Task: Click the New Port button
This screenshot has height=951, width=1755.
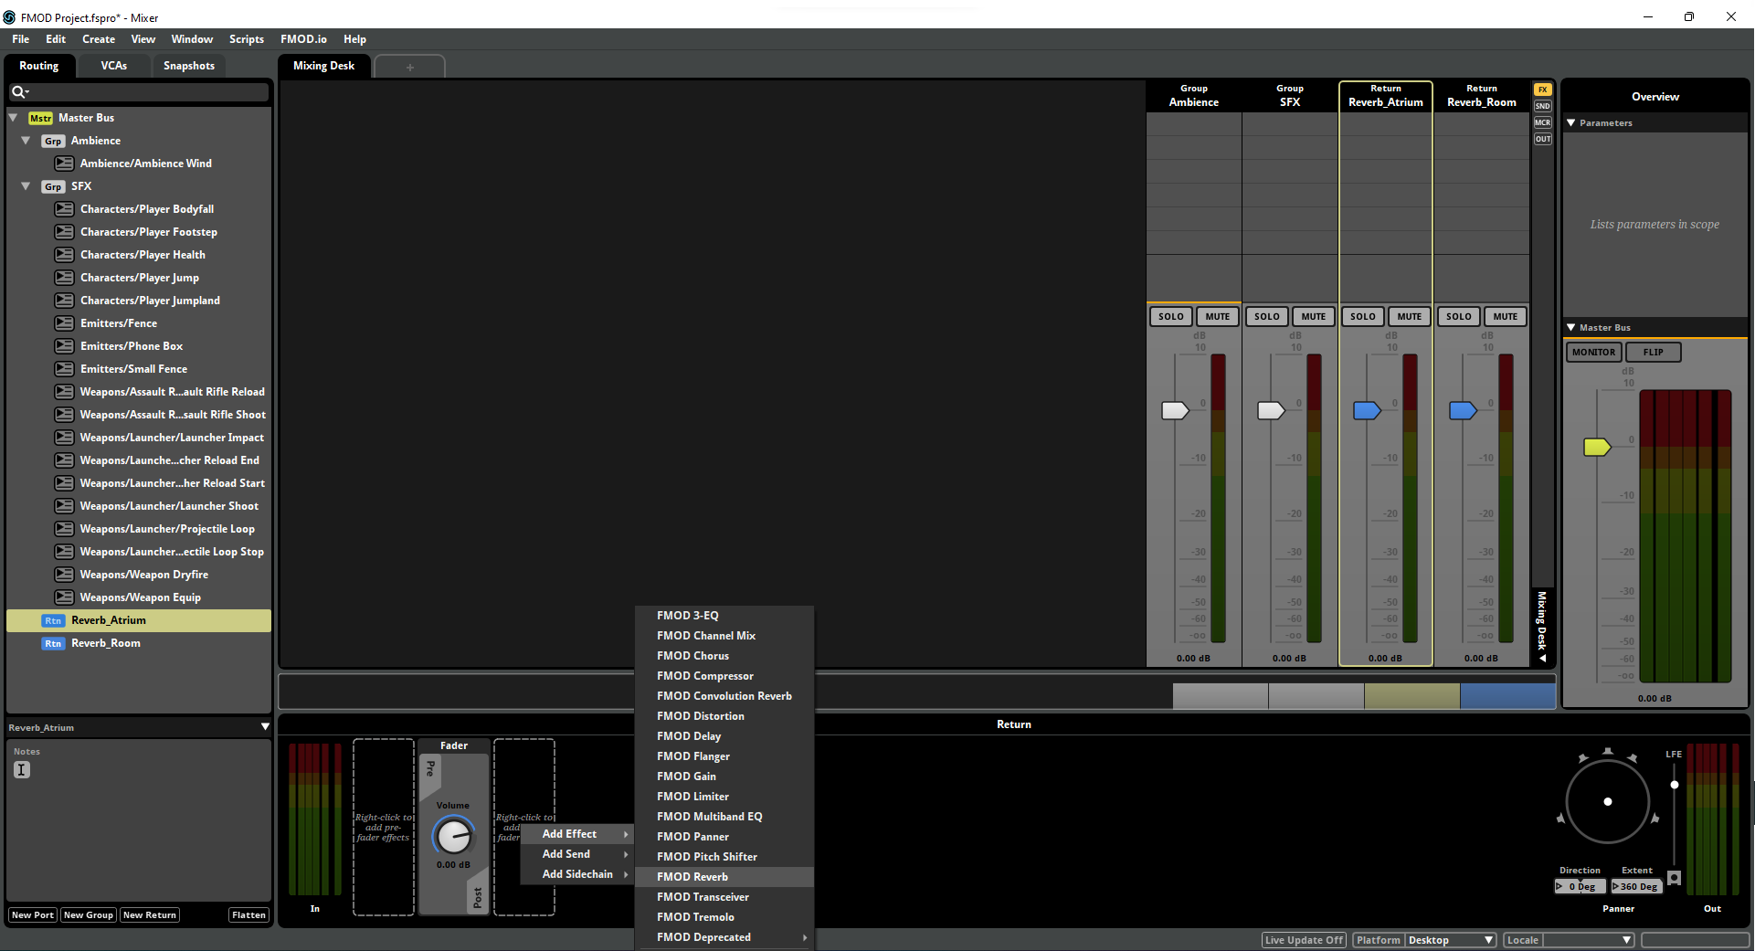Action: pyautogui.click(x=33, y=915)
